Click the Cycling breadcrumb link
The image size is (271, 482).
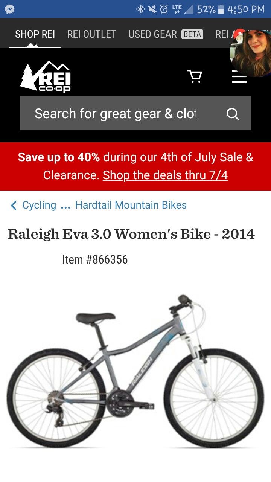[x=39, y=205]
